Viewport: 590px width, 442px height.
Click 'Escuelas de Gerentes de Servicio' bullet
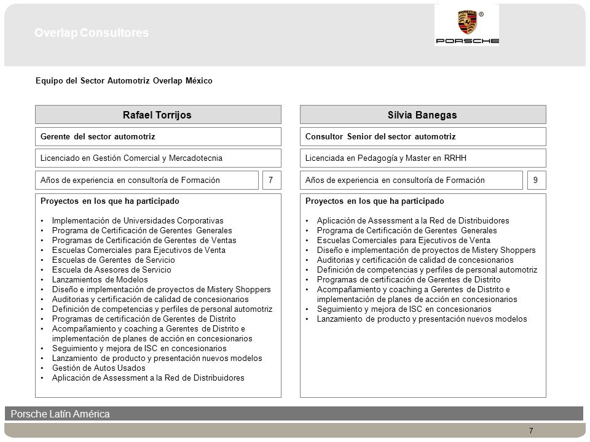(x=113, y=260)
